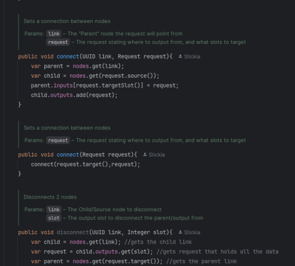Click the 'slot' param tag in Disconnects doc
This screenshot has height=266, width=295.
[54, 218]
